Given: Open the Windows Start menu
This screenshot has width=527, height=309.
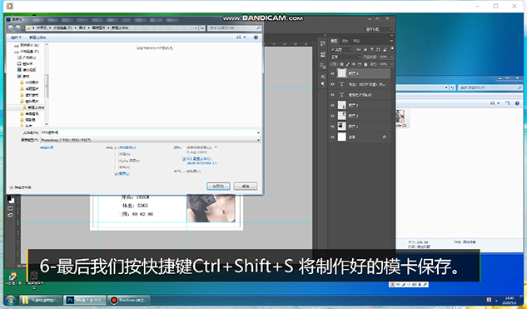Looking at the screenshot, I should point(11,300).
